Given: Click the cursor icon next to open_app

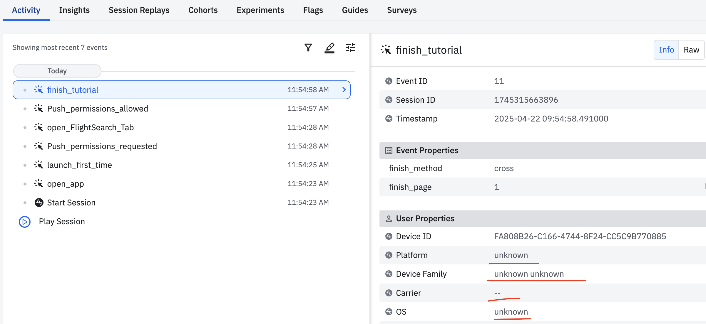Looking at the screenshot, I should [x=39, y=184].
